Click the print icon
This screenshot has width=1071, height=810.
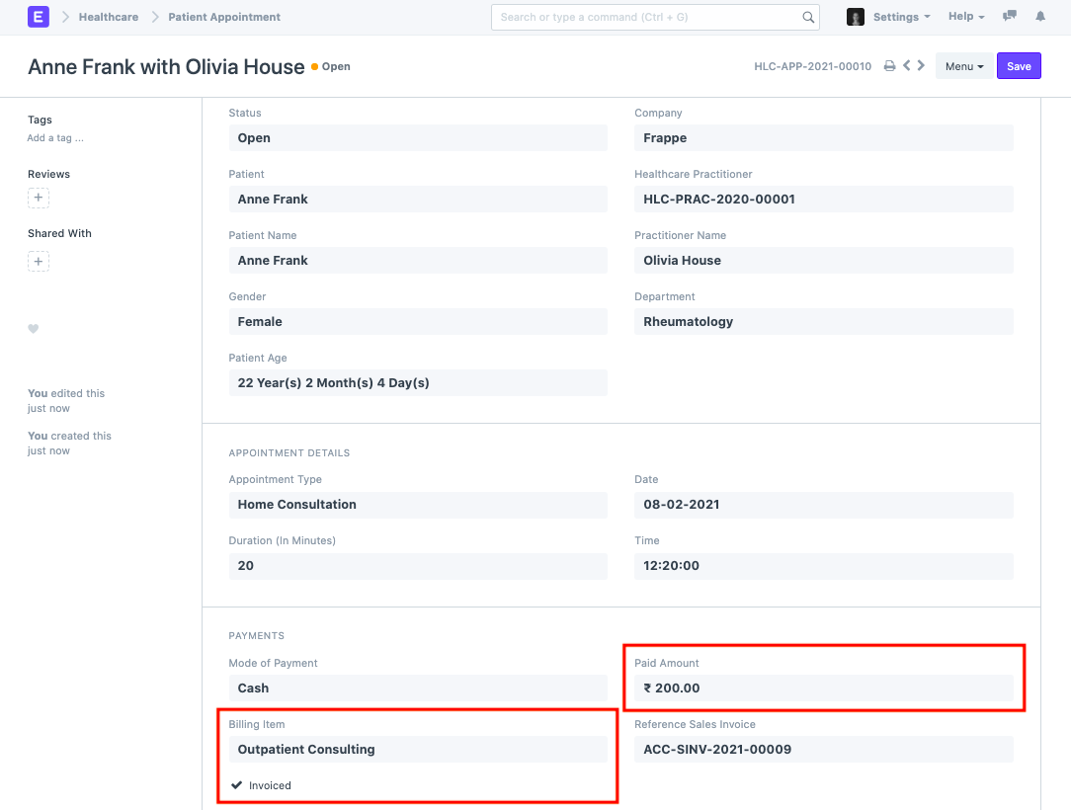point(889,66)
